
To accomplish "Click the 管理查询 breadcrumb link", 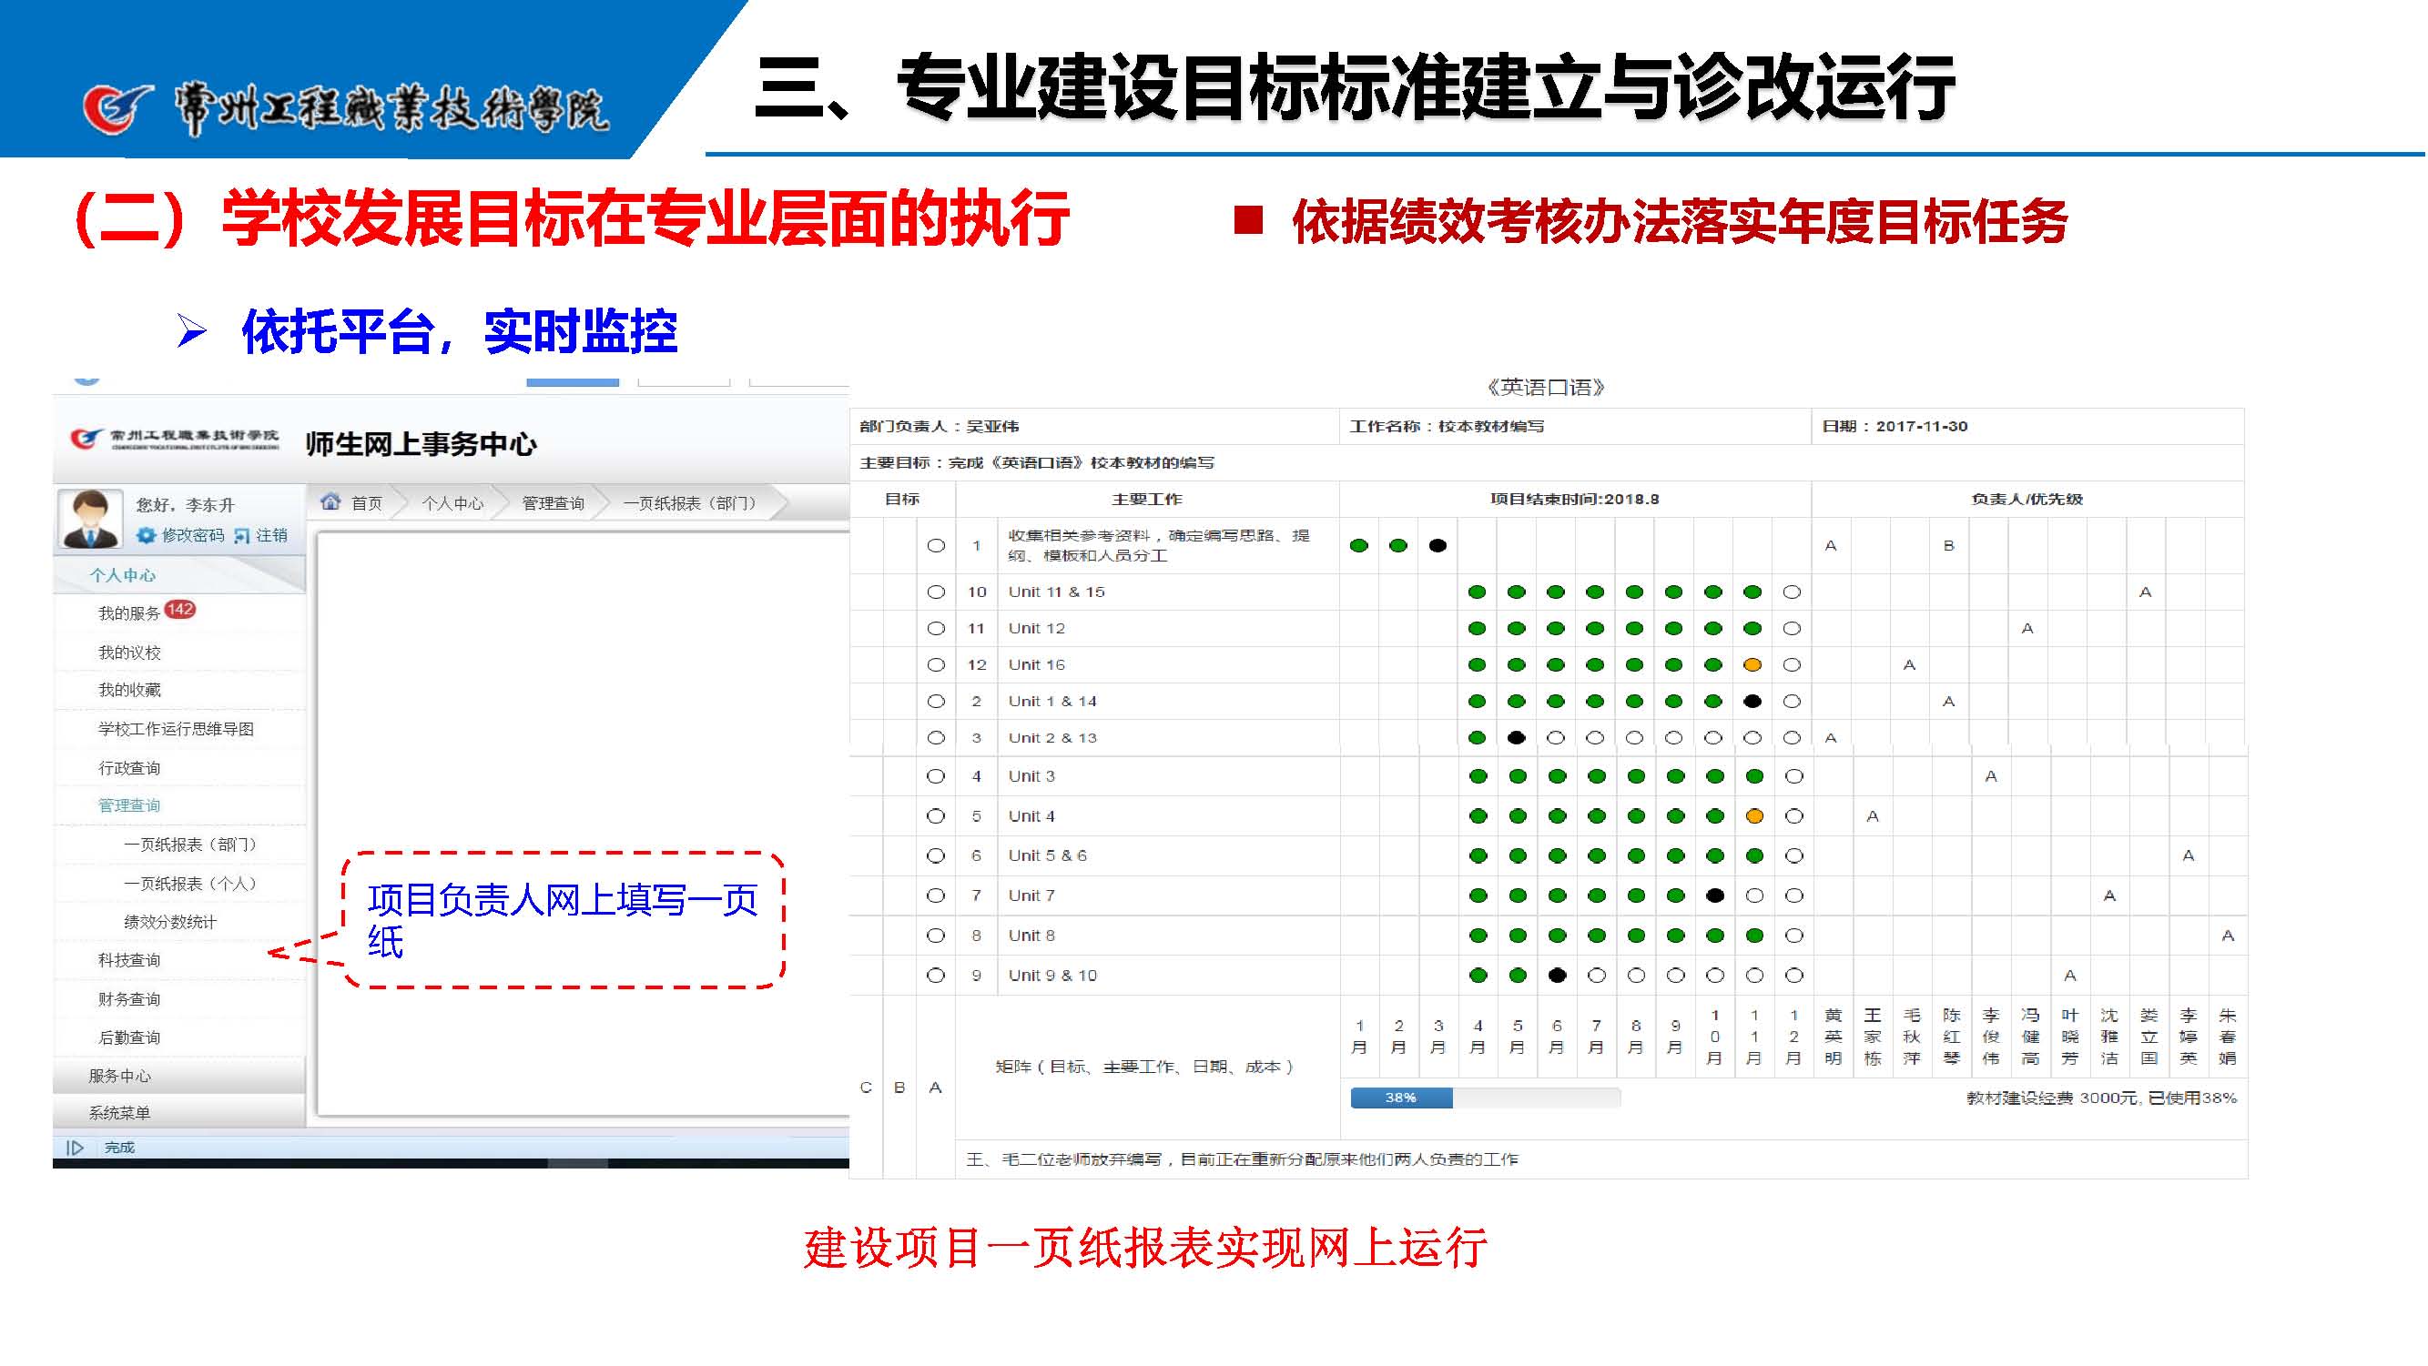I will point(554,504).
